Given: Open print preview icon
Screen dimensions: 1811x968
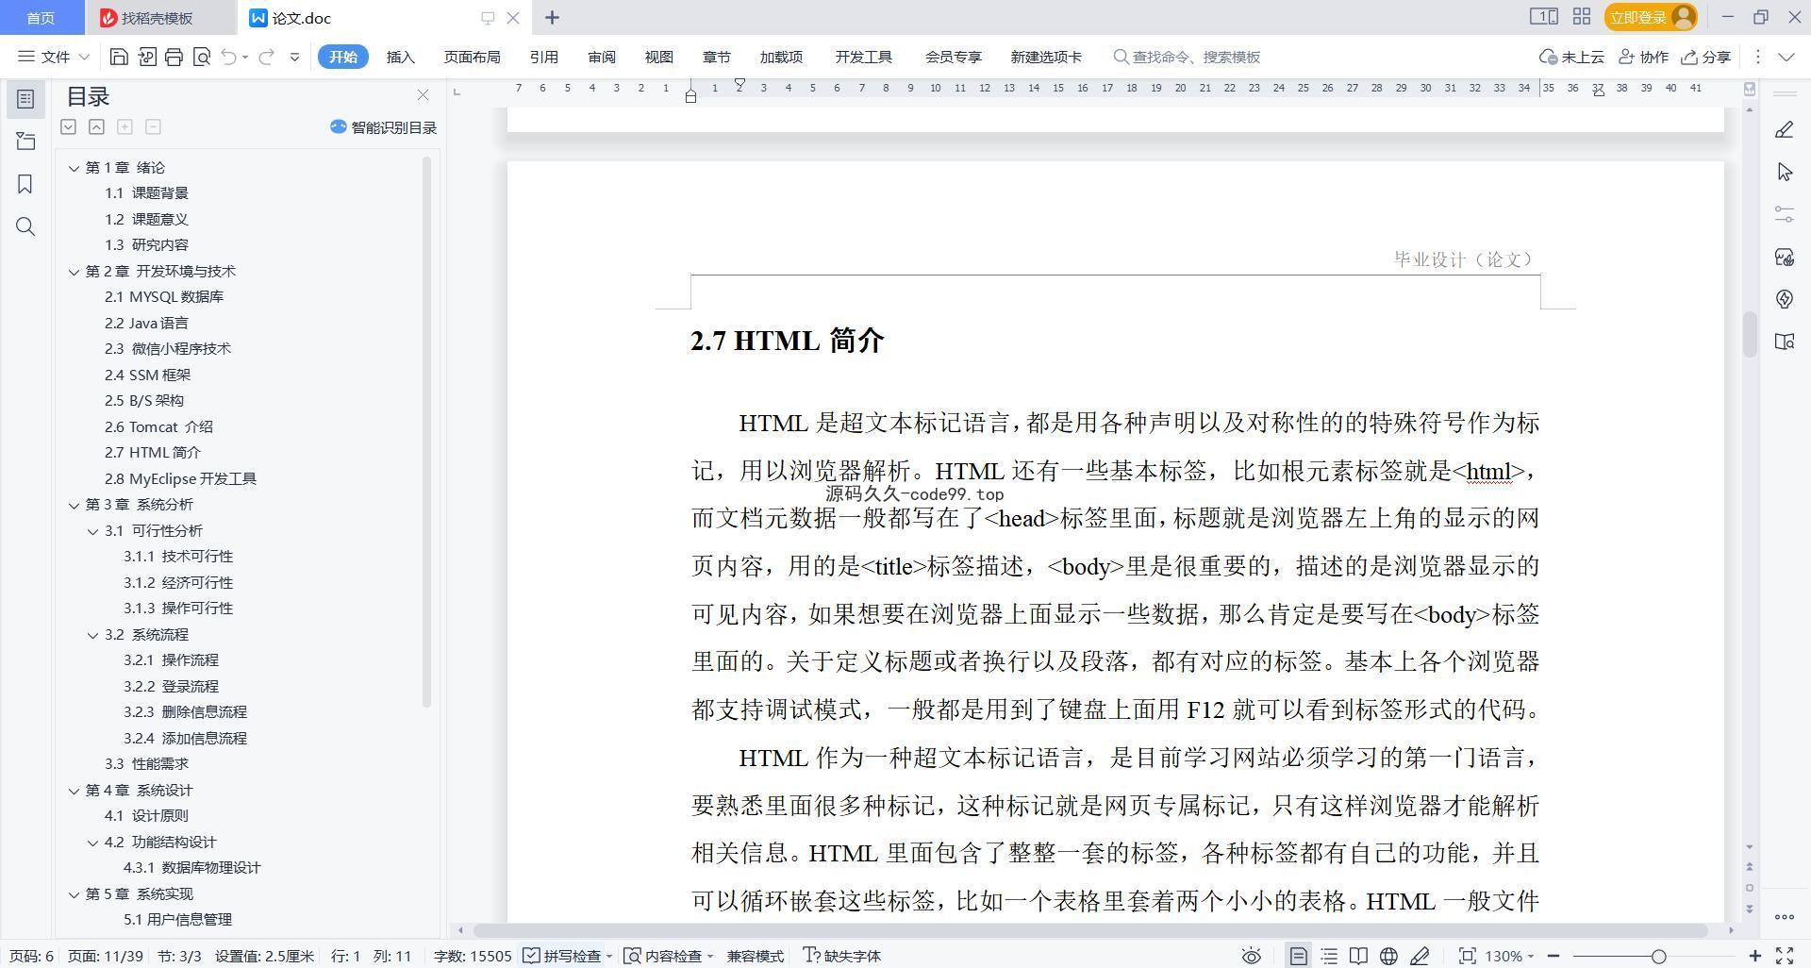Looking at the screenshot, I should click(201, 57).
